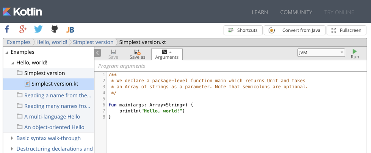Collapse the sidebar with the arrow toggle
Image resolution: width=371 pixels, height=153 pixels.
(x=97, y=53)
